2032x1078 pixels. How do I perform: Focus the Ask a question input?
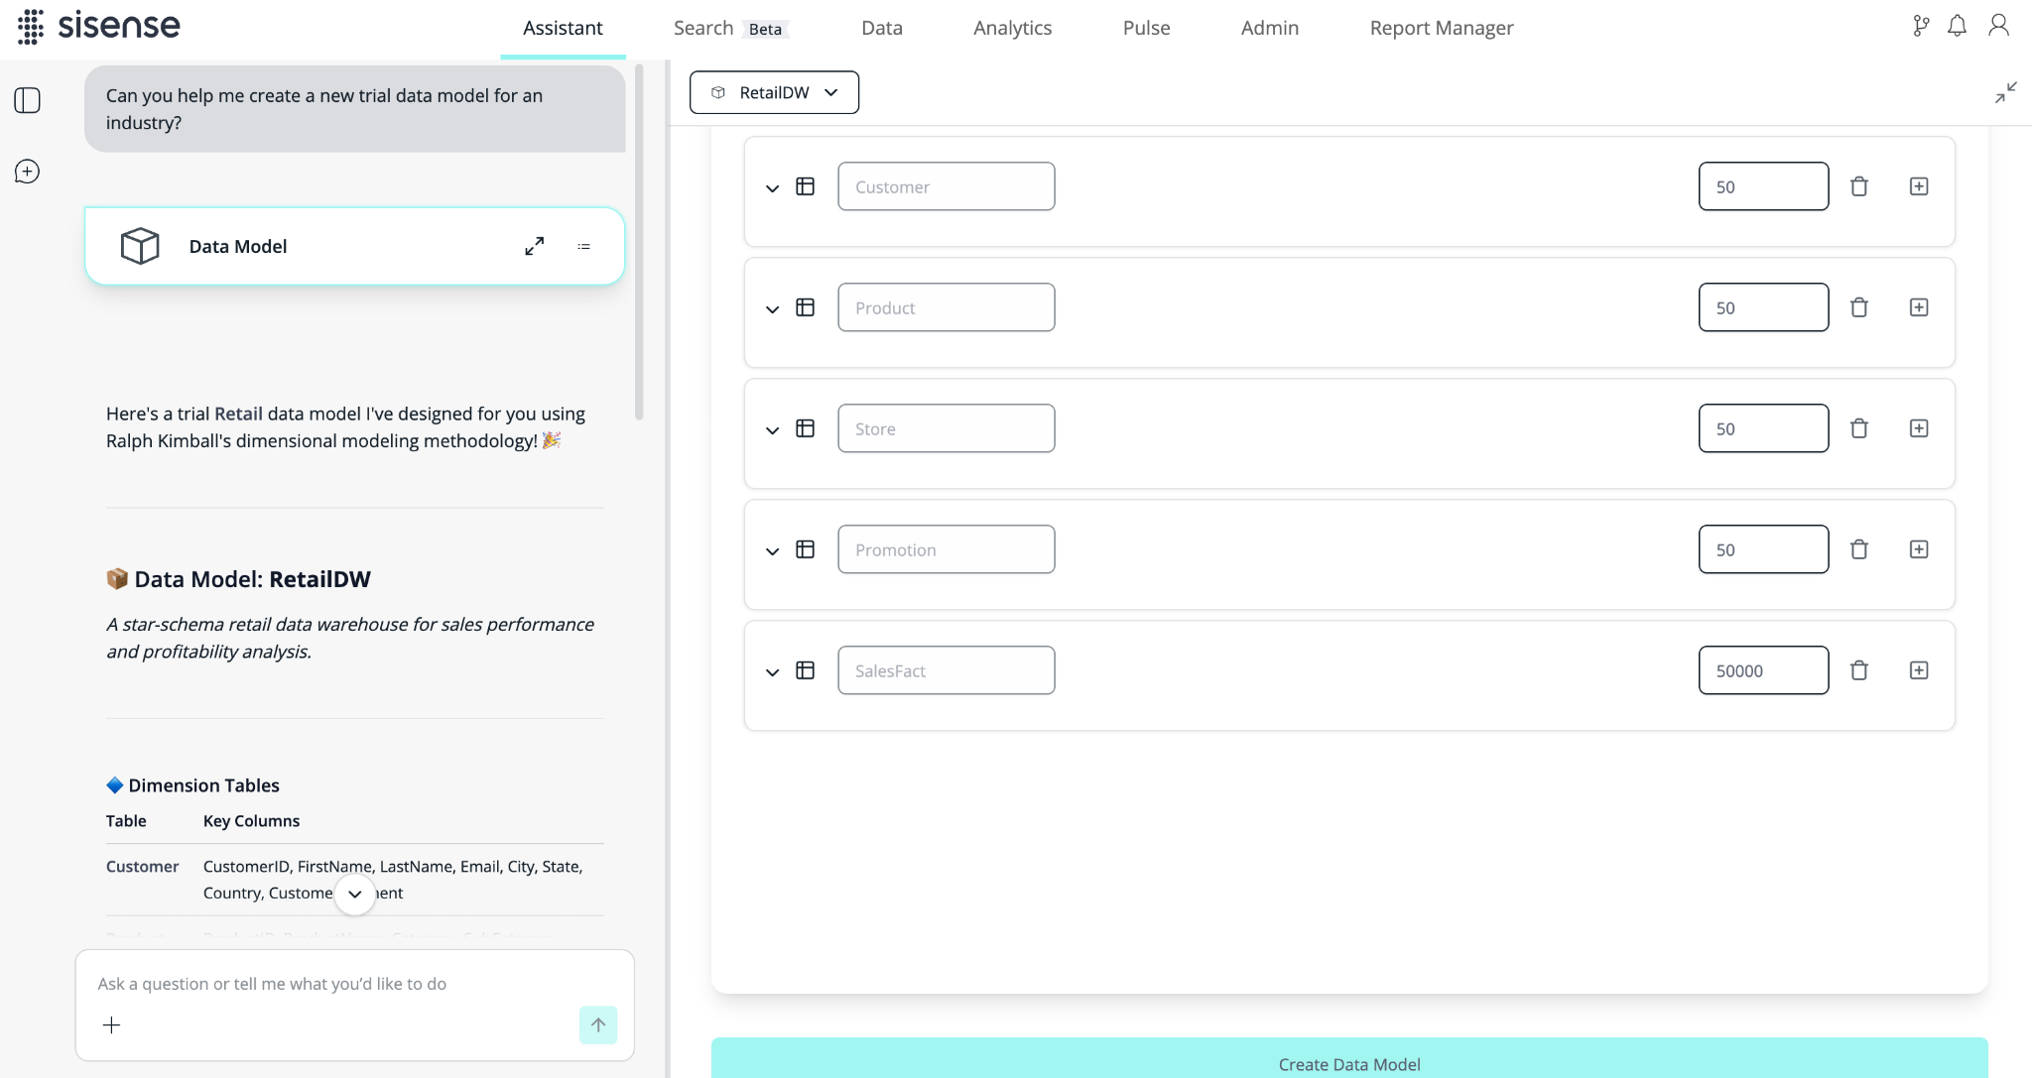[x=354, y=984]
